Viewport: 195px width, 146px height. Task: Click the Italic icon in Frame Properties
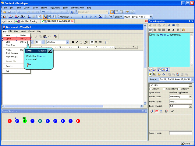point(173,30)
